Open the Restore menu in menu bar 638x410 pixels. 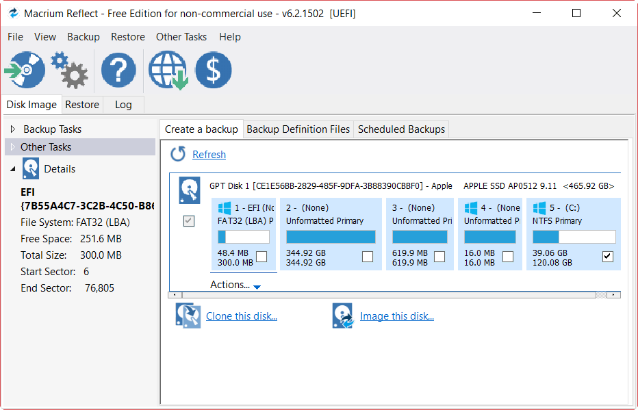coord(128,36)
